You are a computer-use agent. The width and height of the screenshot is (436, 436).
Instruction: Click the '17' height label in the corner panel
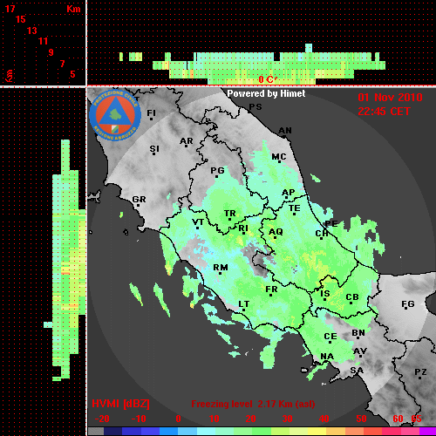(x=10, y=9)
